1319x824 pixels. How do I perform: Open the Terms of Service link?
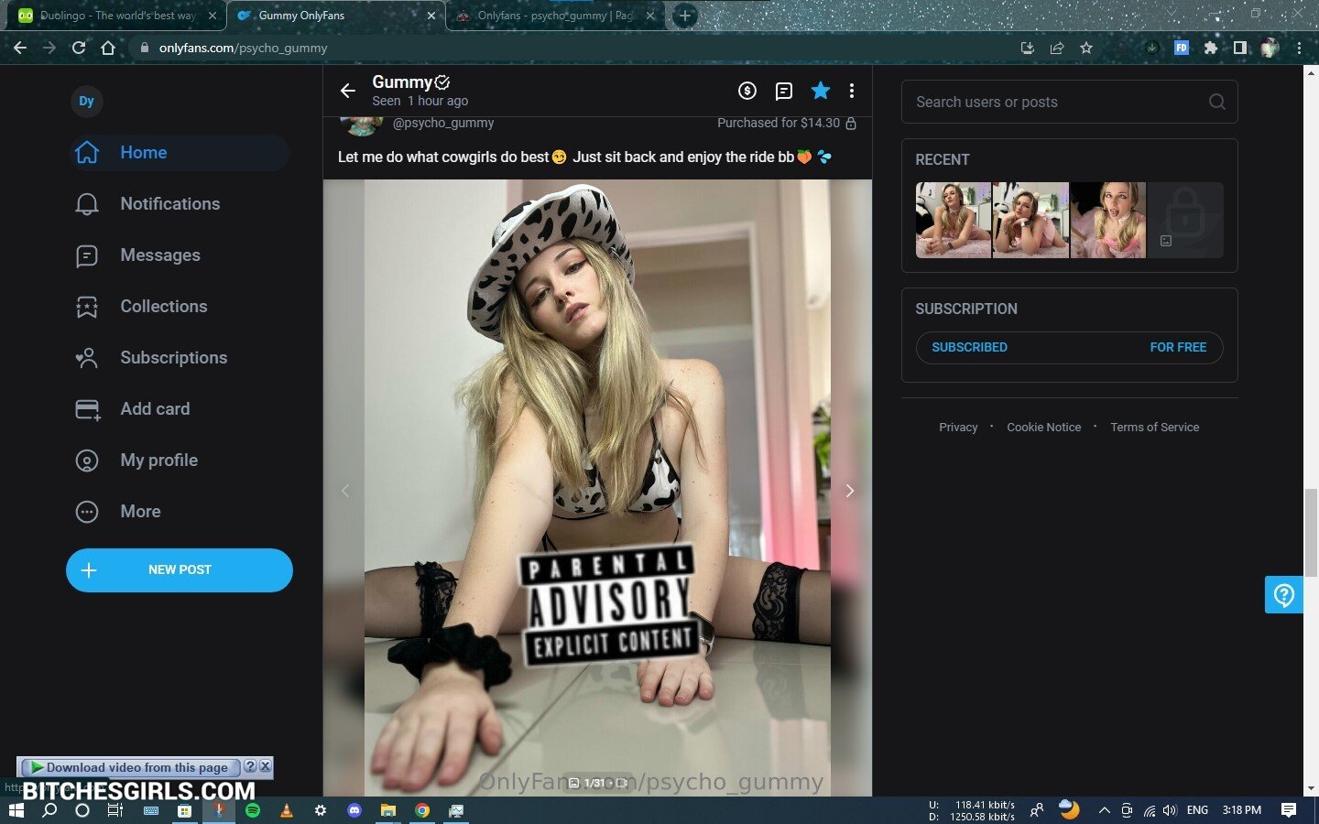point(1154,428)
